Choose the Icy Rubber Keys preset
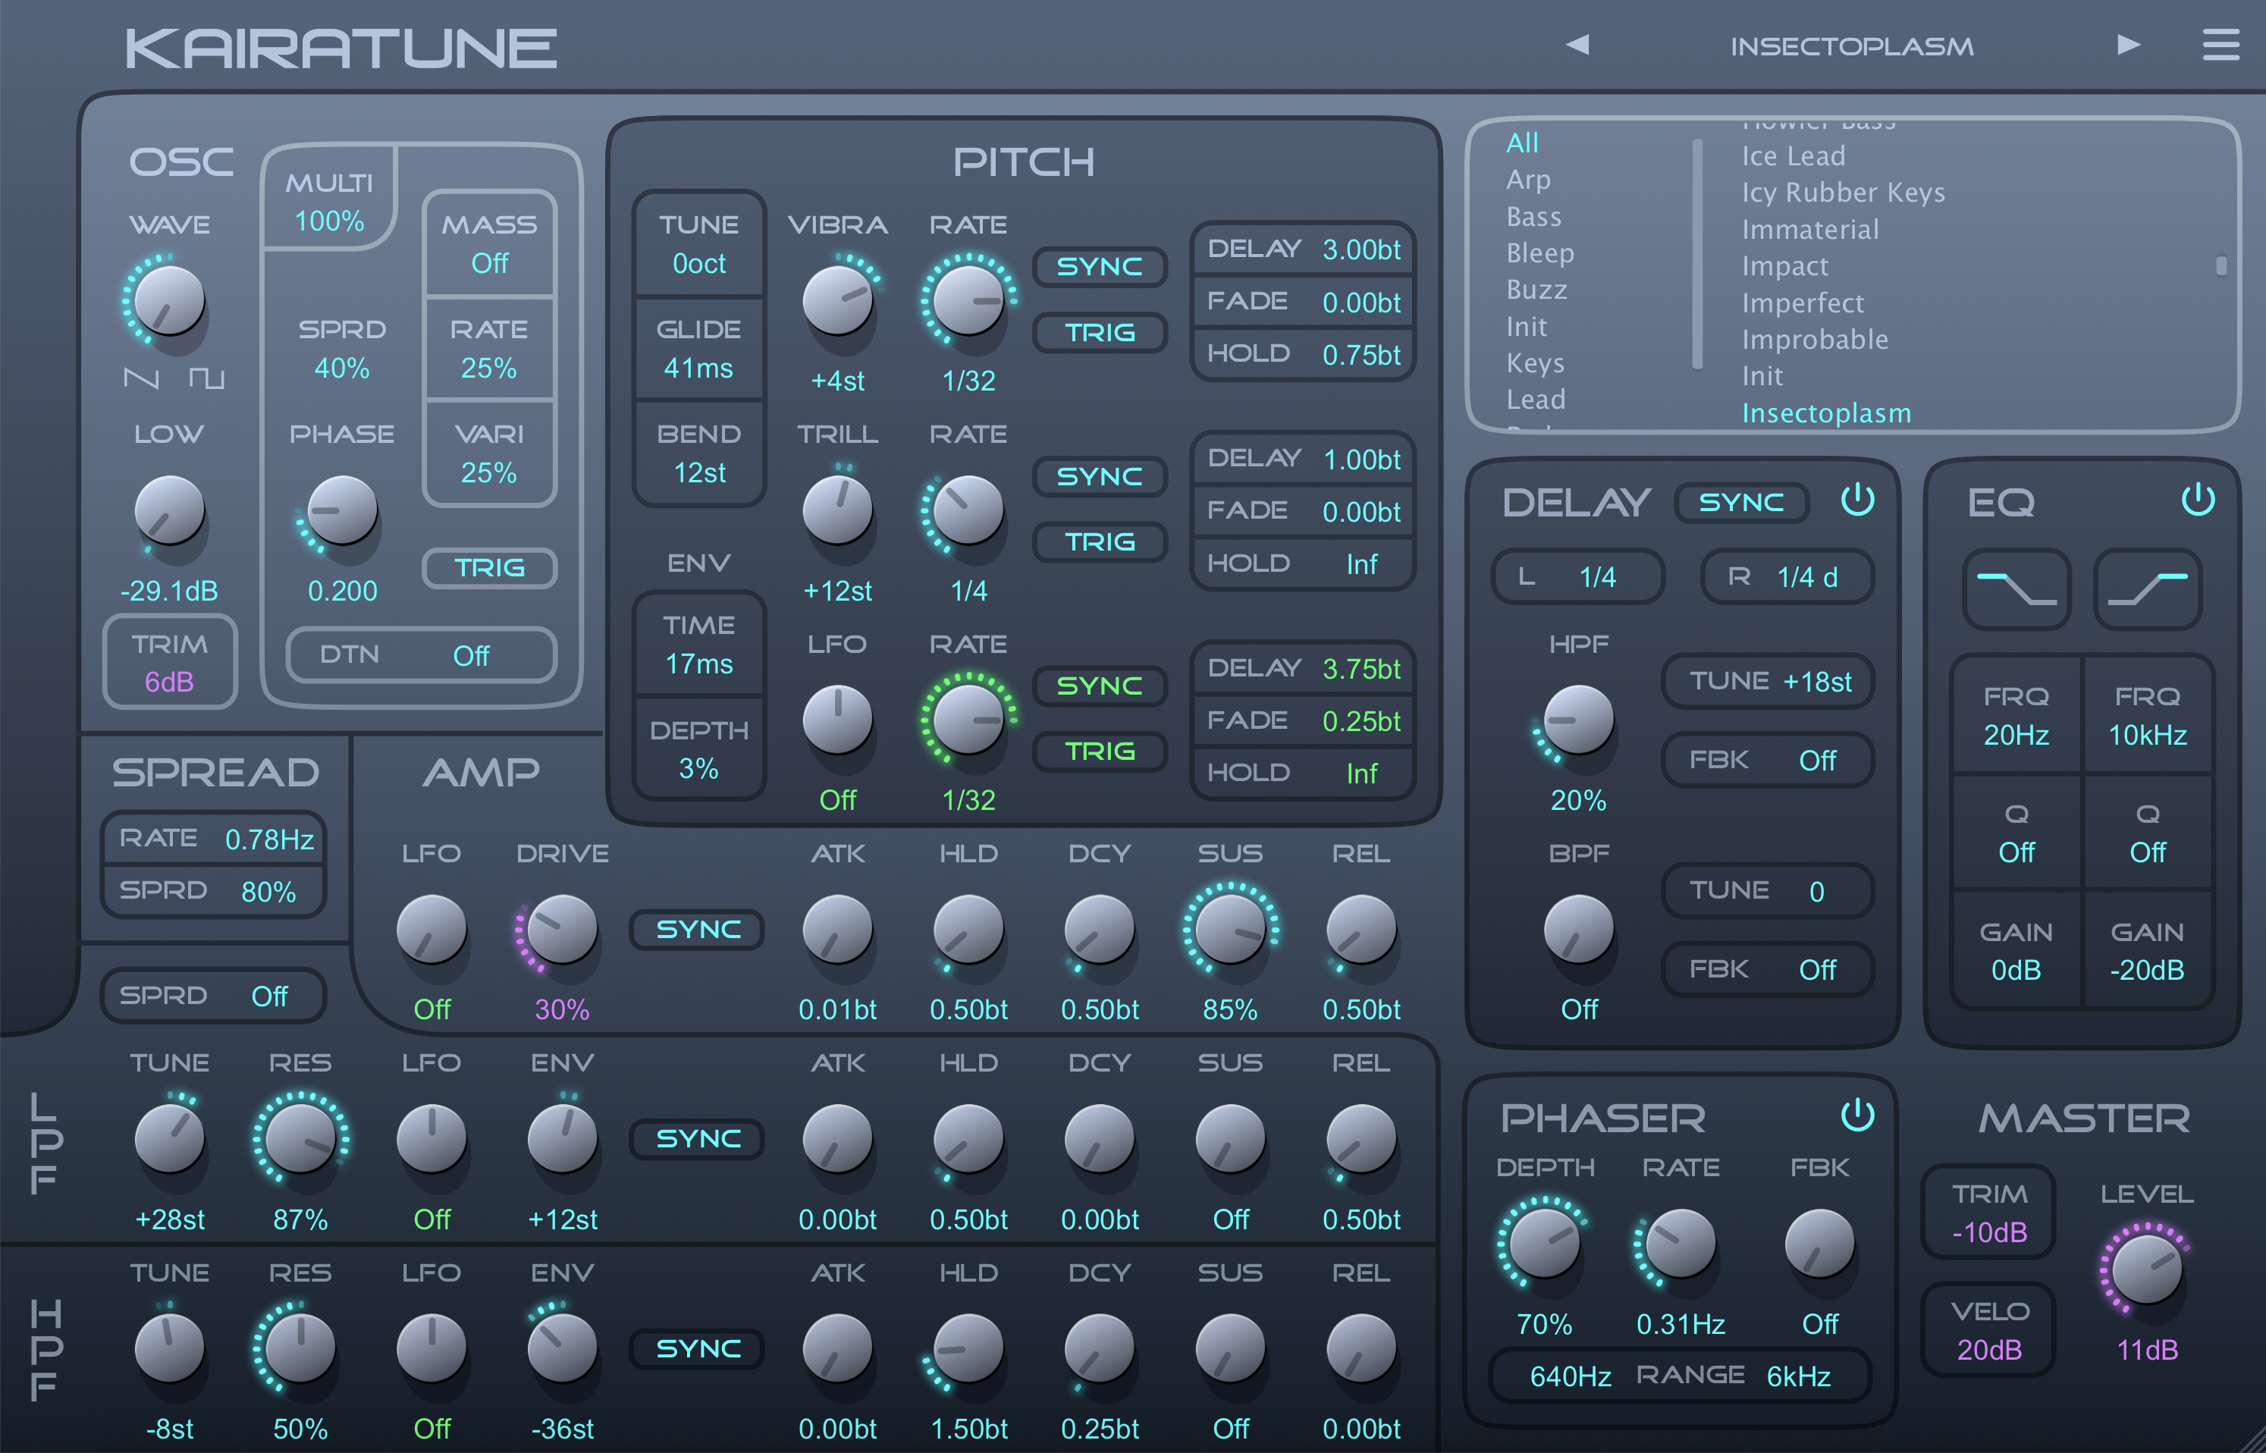 point(1842,193)
